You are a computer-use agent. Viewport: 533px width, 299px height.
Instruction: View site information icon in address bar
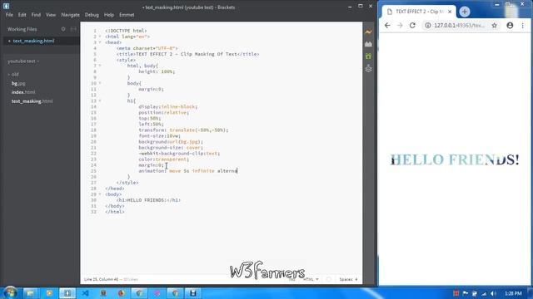(428, 26)
